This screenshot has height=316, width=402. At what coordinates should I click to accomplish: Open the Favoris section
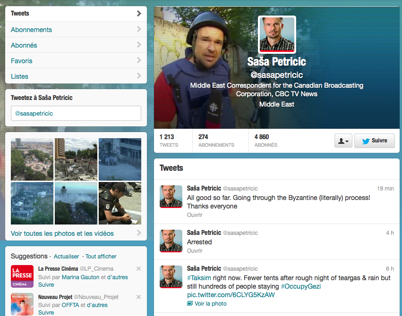(x=22, y=61)
